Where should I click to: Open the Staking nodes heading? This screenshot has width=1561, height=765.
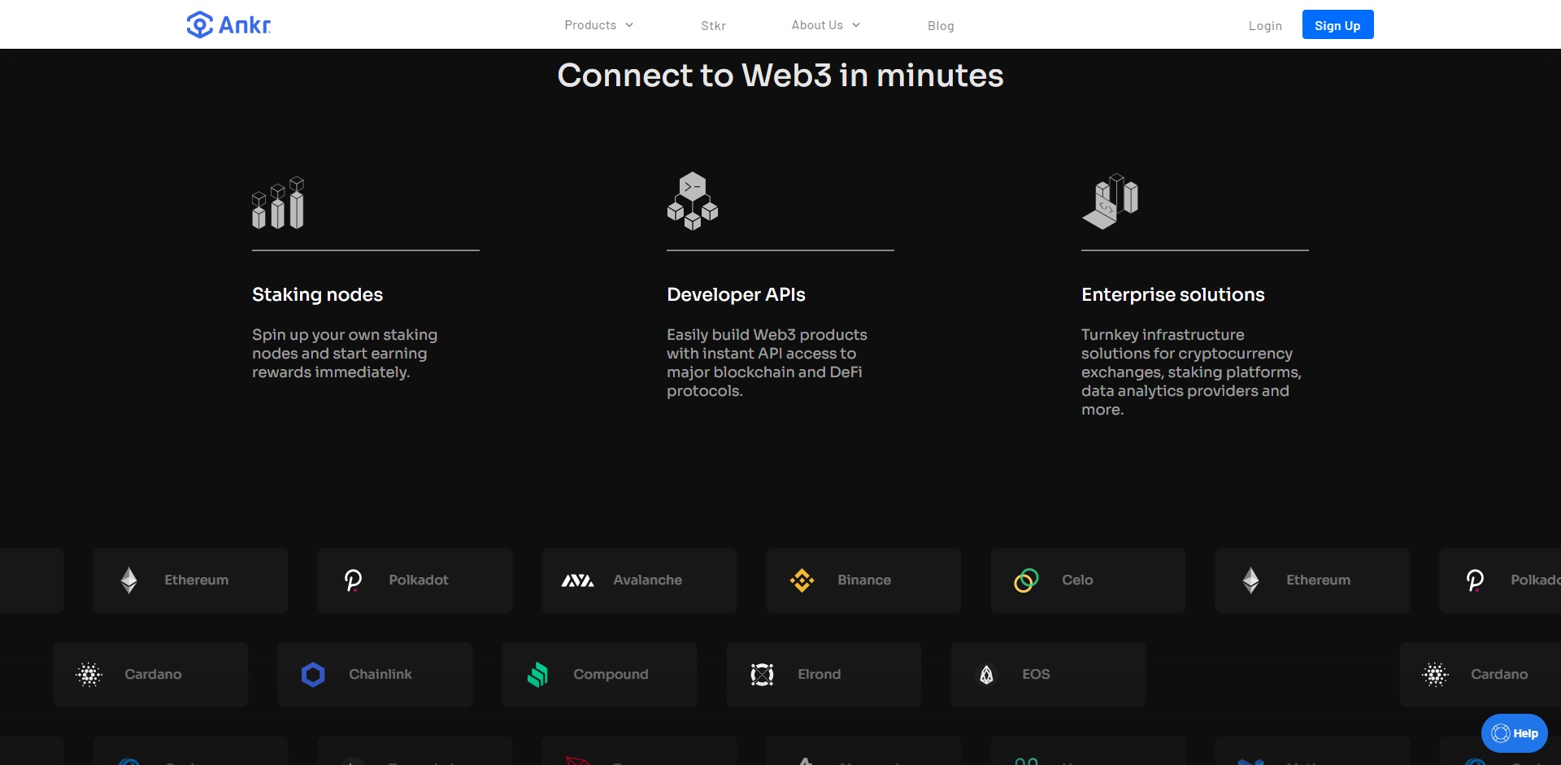pos(317,294)
